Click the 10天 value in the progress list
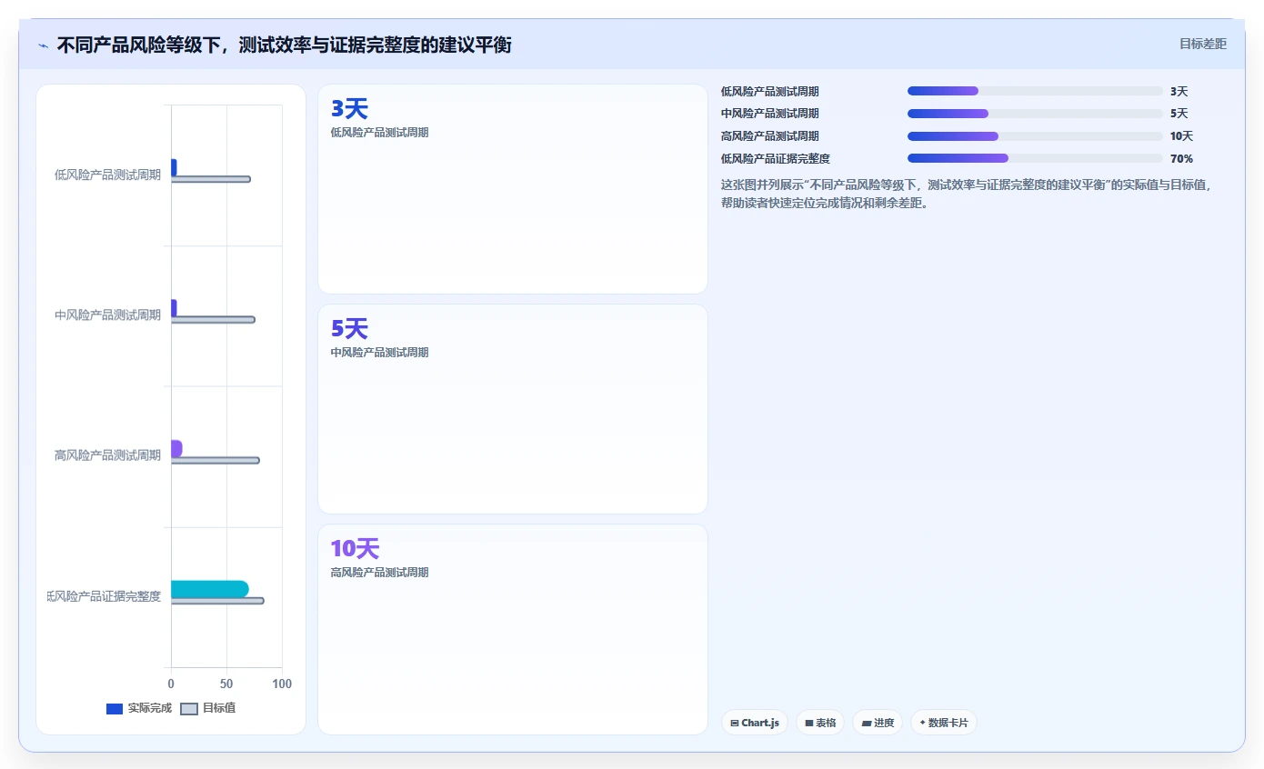The image size is (1264, 769). [1182, 136]
